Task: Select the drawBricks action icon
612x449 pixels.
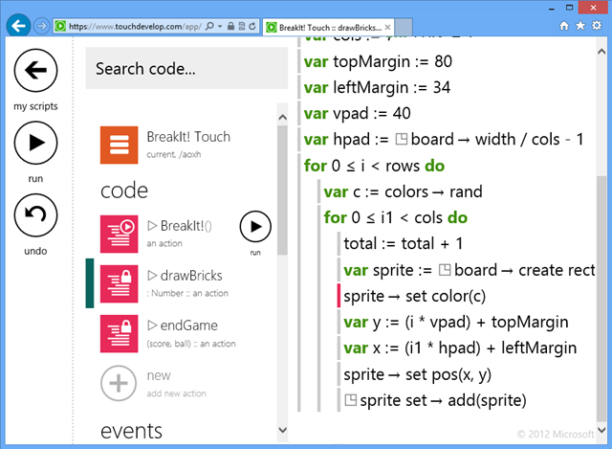Action: point(119,283)
